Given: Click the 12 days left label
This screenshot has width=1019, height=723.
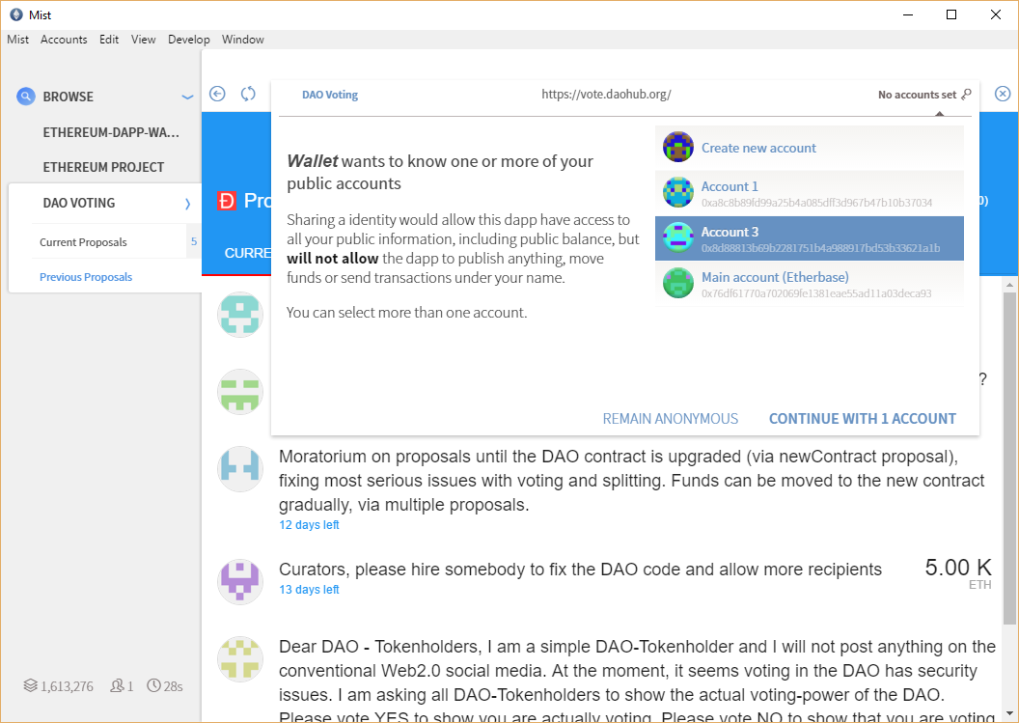Looking at the screenshot, I should coord(309,525).
